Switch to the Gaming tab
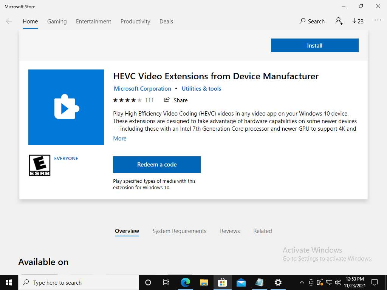This screenshot has height=290, width=387. [57, 22]
